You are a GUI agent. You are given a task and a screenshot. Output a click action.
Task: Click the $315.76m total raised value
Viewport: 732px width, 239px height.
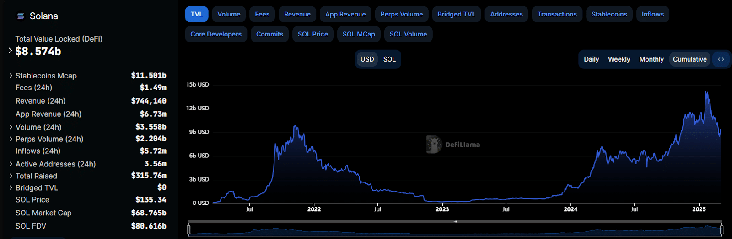click(x=149, y=176)
